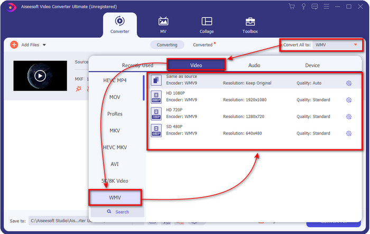Select the Video format tab
The height and width of the screenshot is (234, 370).
pyautogui.click(x=196, y=65)
